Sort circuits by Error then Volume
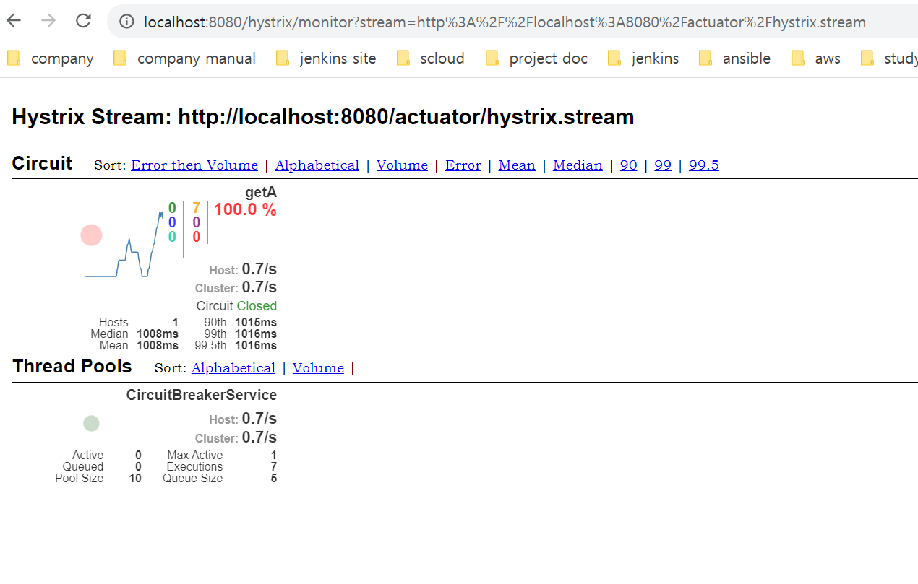This screenshot has width=918, height=584. click(x=194, y=165)
